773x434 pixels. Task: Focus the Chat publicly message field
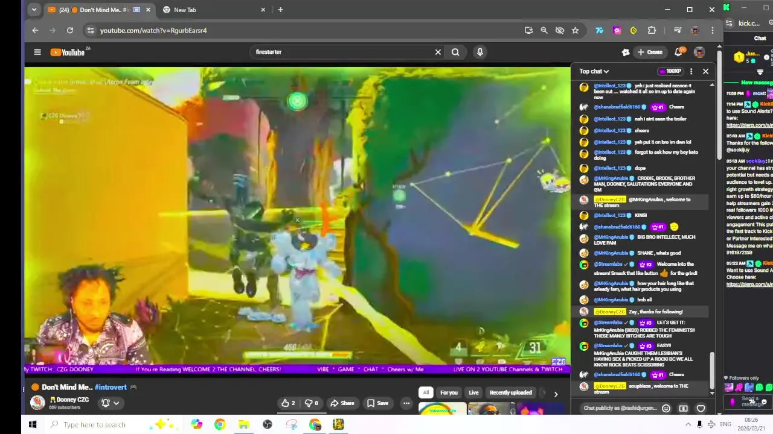tap(620, 408)
